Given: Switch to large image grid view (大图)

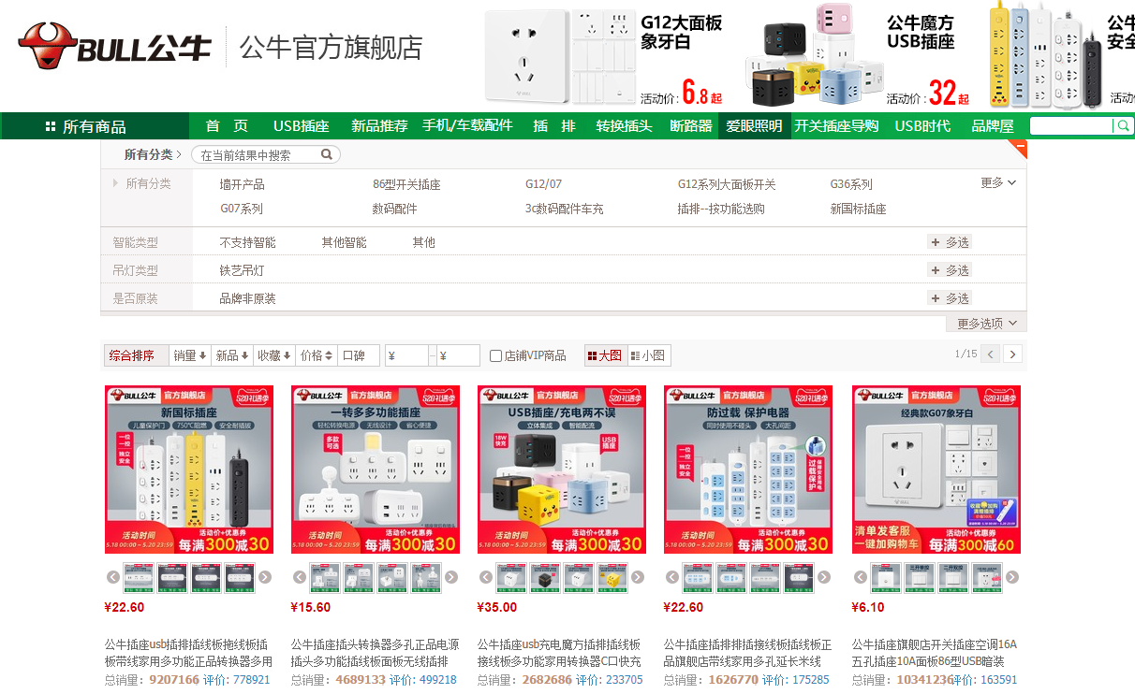Looking at the screenshot, I should pyautogui.click(x=604, y=355).
